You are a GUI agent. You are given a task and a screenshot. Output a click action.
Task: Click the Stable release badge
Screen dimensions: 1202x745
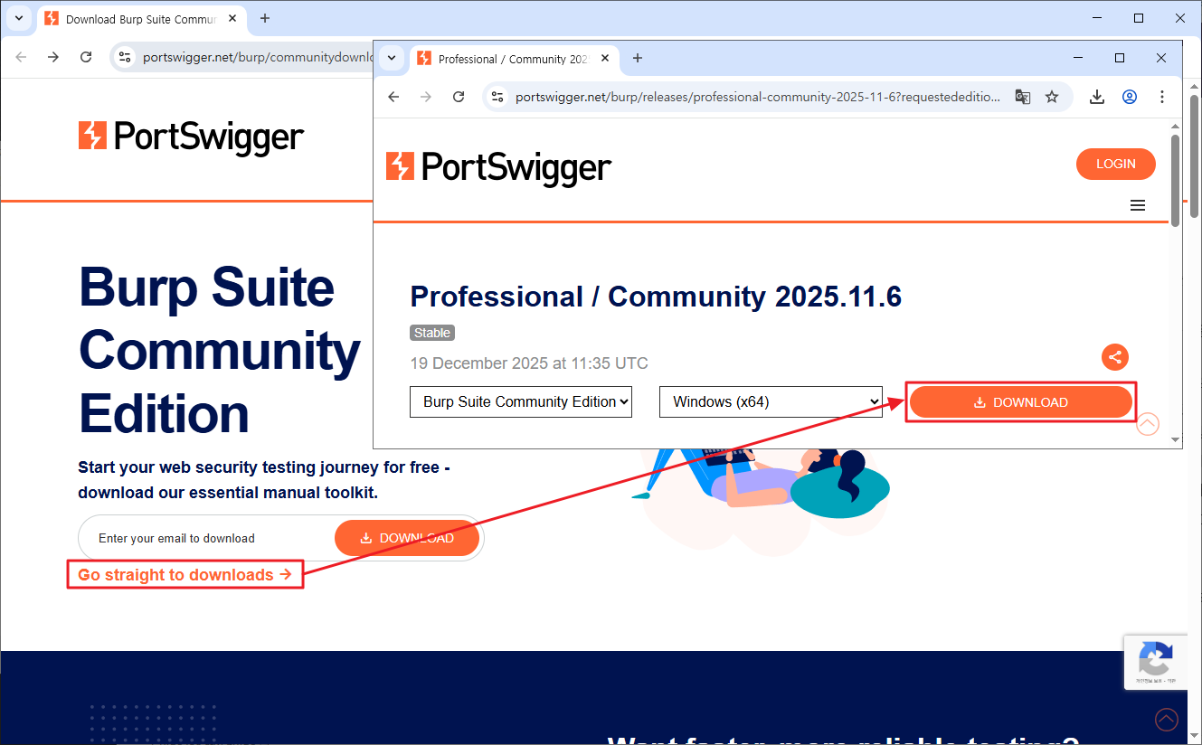(432, 333)
